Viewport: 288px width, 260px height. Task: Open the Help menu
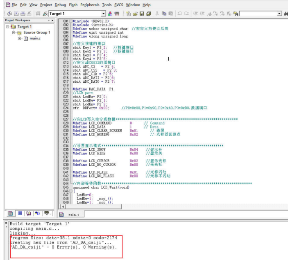[146, 5]
